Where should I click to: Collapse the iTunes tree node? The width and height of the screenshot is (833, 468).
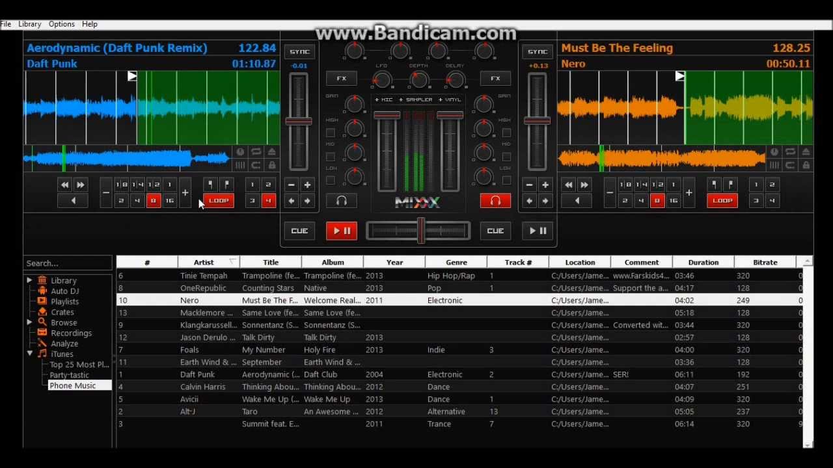tap(29, 354)
